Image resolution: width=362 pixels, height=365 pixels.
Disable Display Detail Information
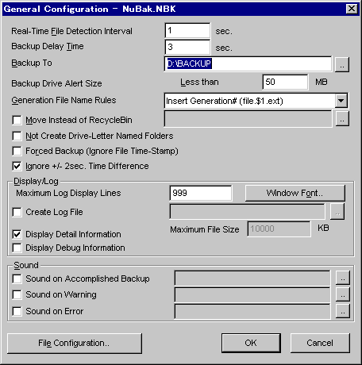[x=17, y=234]
